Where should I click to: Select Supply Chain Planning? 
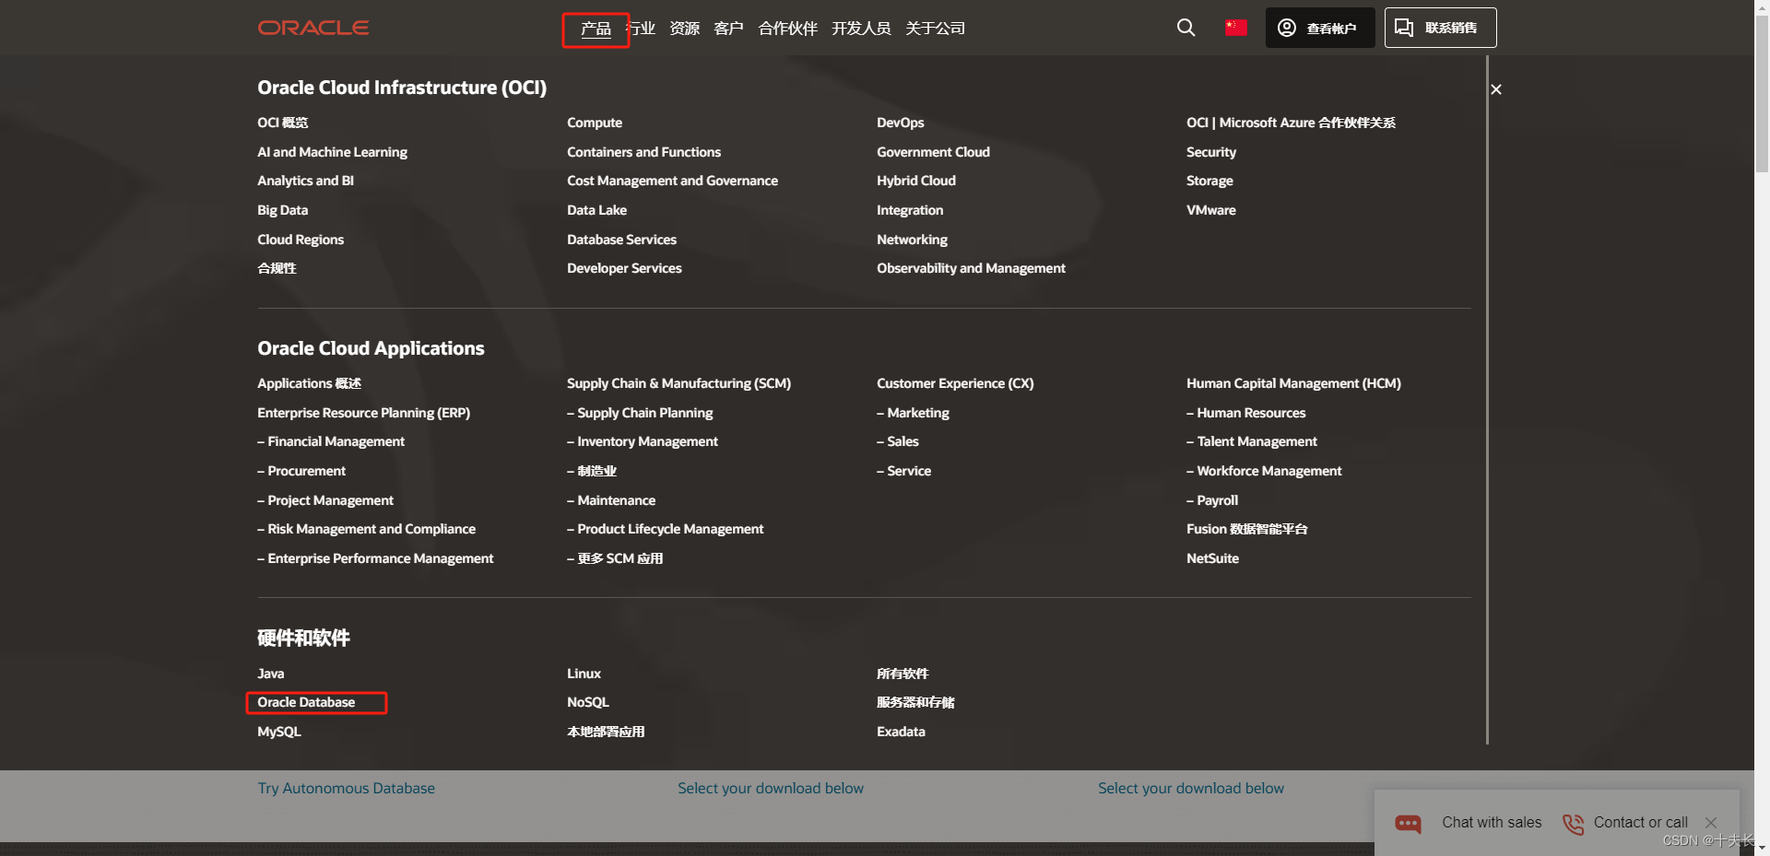point(640,413)
